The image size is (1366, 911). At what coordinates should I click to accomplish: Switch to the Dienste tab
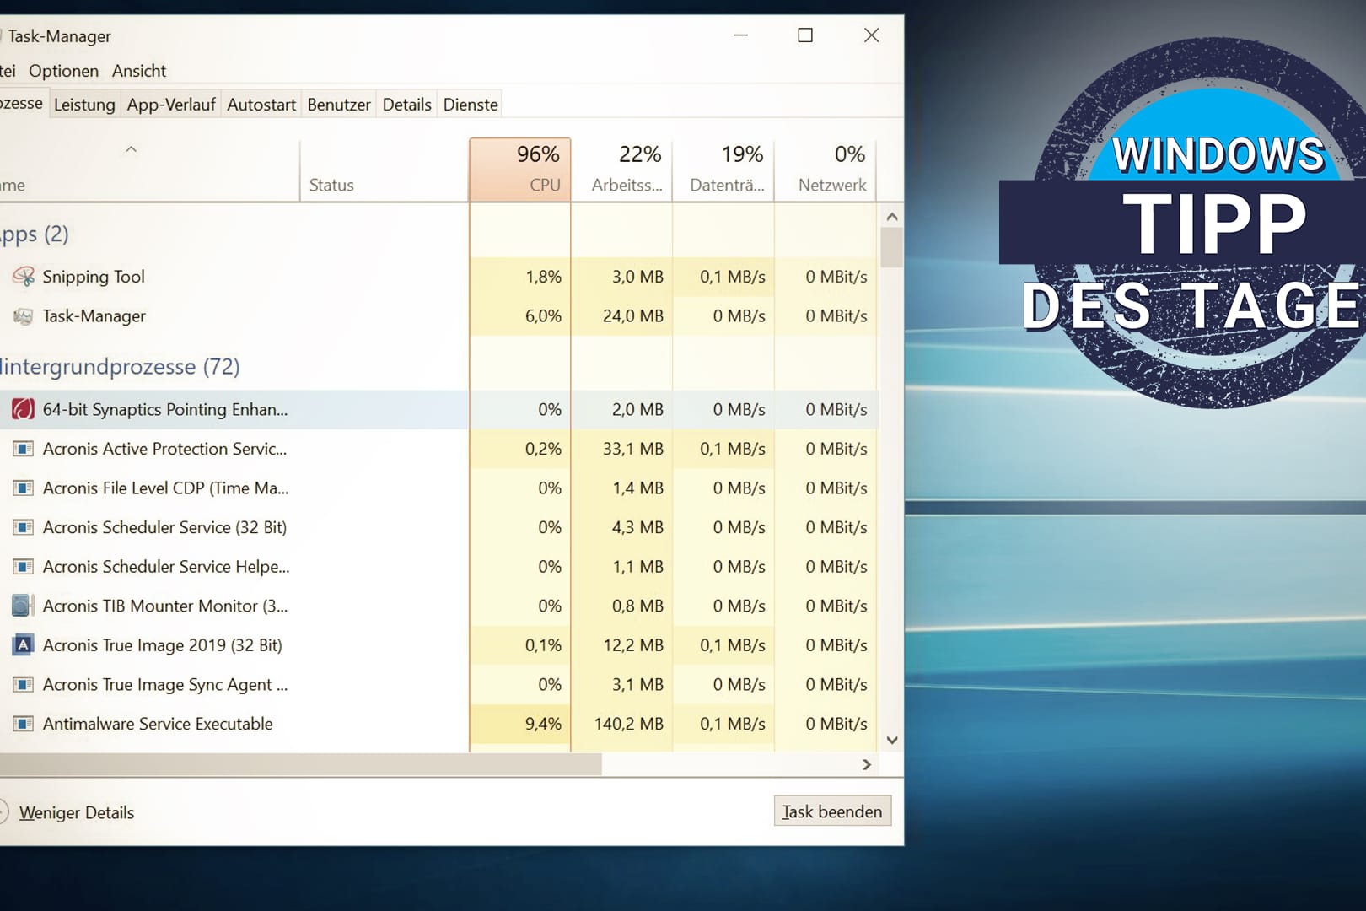(x=471, y=105)
